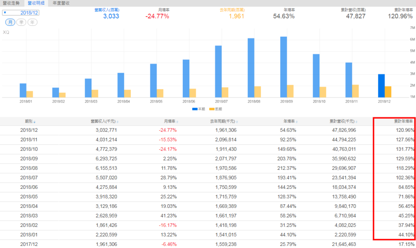Select table row 2017/12
Viewport: 416px width, 248px height.
(x=208, y=244)
